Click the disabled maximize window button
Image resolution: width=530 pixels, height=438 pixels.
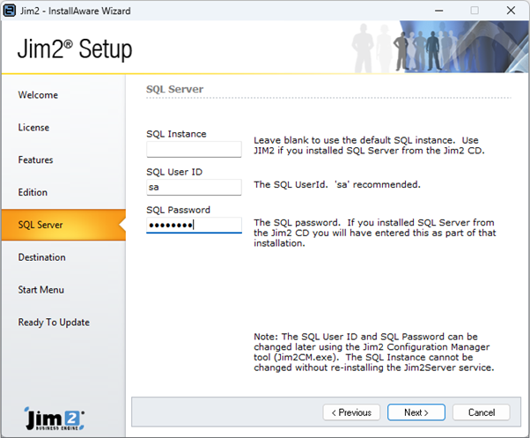pos(475,11)
